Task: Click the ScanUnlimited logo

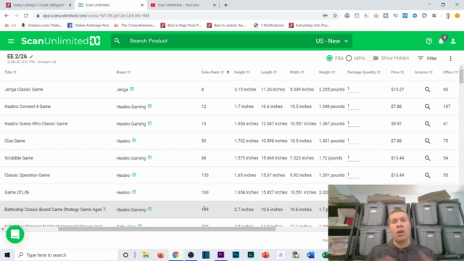Action: [61, 41]
